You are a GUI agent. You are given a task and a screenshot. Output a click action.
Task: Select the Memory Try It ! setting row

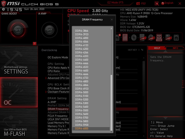[92, 126]
